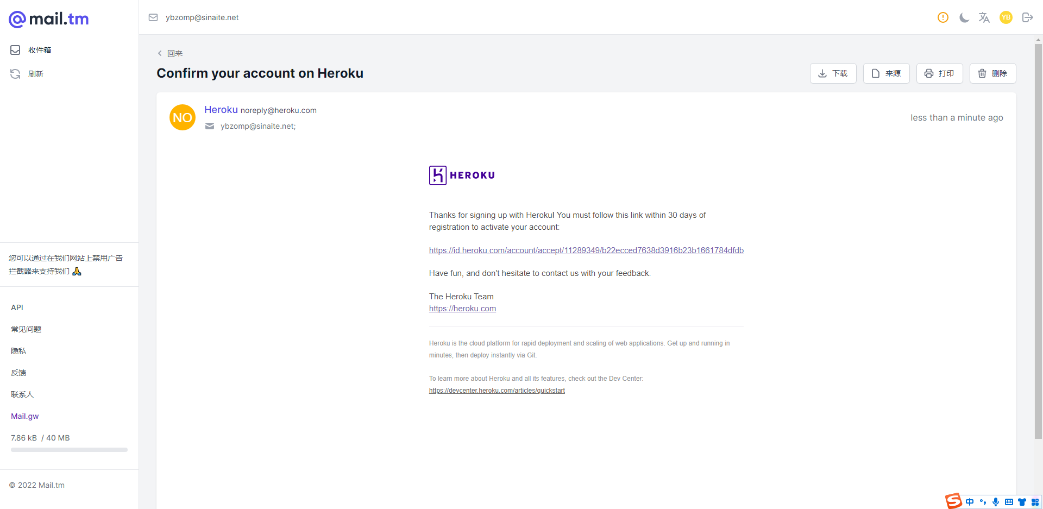Open the API sidebar link
The image size is (1043, 509).
(17, 307)
